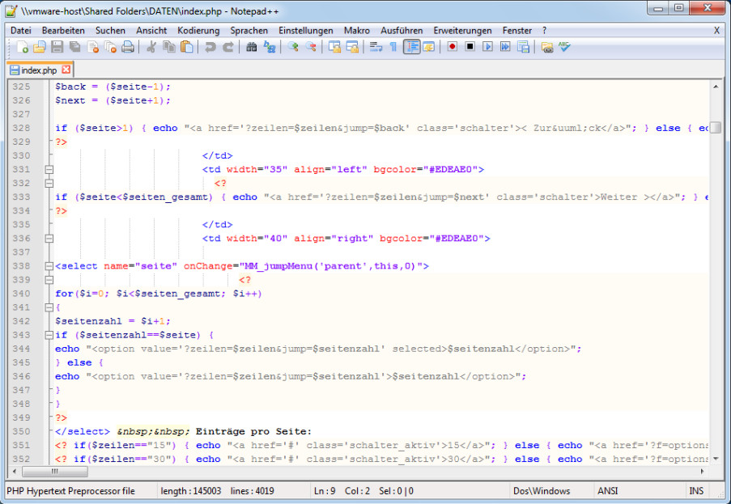Start macro recording with red dot icon
The width and height of the screenshot is (731, 504).
pos(452,47)
